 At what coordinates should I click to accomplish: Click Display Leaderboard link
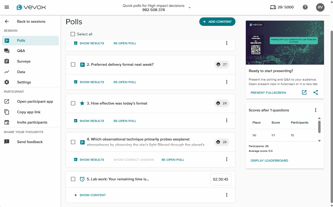click(269, 161)
